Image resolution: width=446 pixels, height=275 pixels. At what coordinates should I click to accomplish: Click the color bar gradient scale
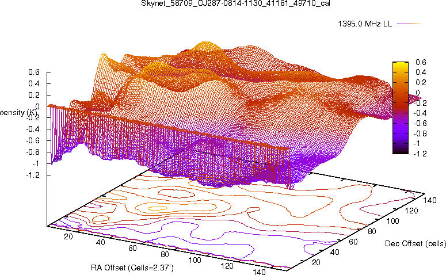(401, 108)
